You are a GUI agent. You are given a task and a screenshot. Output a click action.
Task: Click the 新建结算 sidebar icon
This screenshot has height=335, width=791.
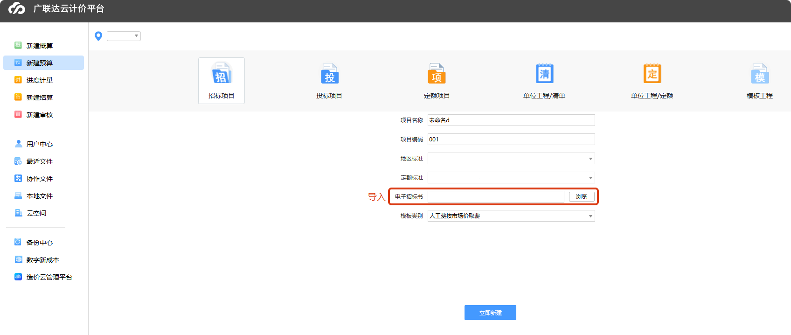[x=18, y=97]
